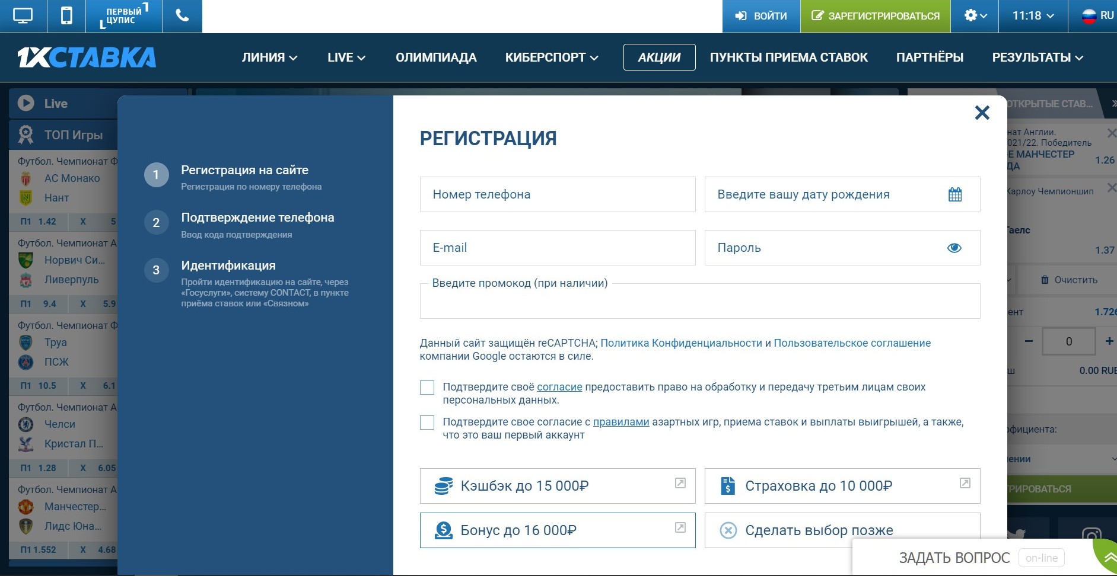
Task: Close the registration dialog
Action: pyautogui.click(x=982, y=113)
